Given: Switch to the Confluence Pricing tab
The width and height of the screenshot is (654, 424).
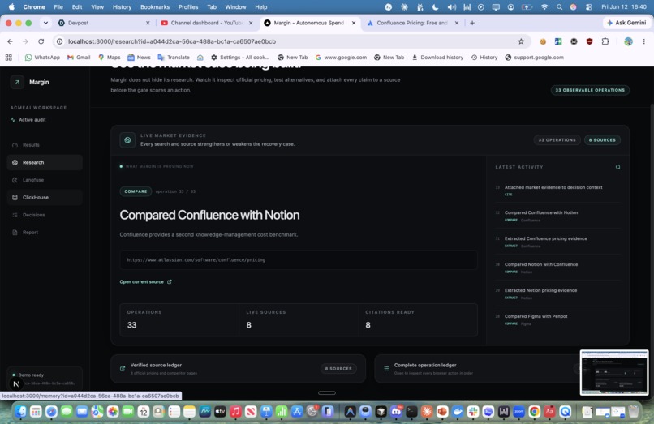Looking at the screenshot, I should (x=413, y=23).
